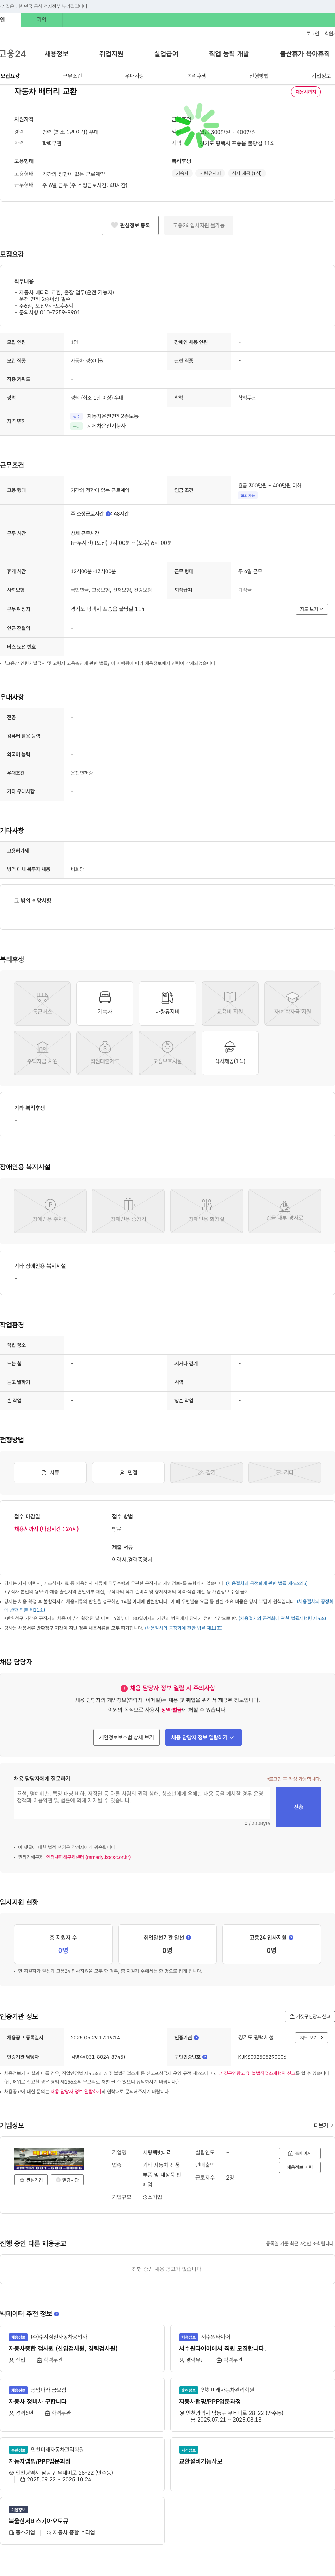Viewport: 335px width, 2576px height.
Task: Expand 지도 보기 next to 근무 예정지
Action: click(x=311, y=609)
